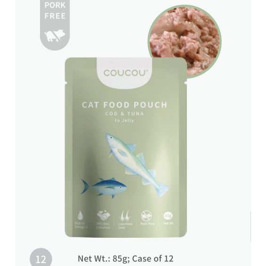The height and width of the screenshot is (266, 266).
Task: Click the number 12 circle badge
Action: [x=41, y=258]
